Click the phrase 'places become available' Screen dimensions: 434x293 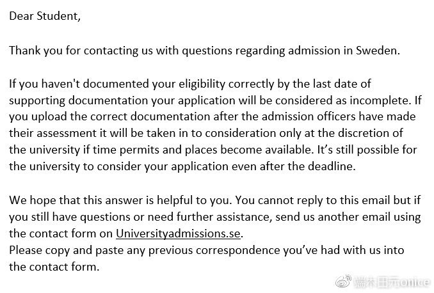point(249,150)
